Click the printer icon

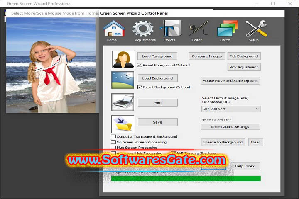(123, 102)
